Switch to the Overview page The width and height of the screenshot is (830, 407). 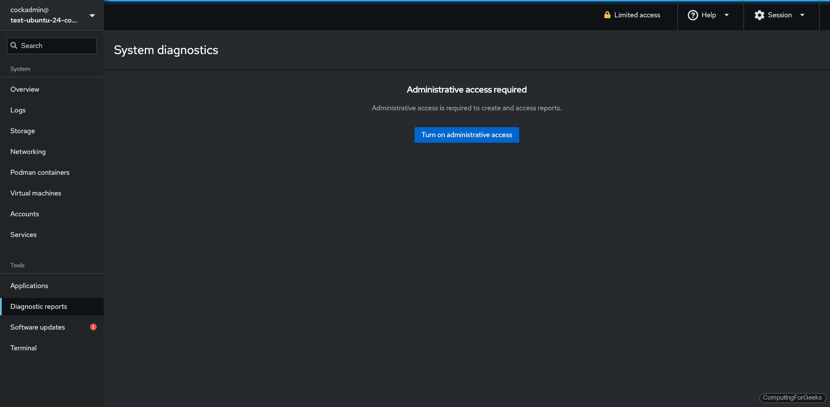pyautogui.click(x=25, y=89)
